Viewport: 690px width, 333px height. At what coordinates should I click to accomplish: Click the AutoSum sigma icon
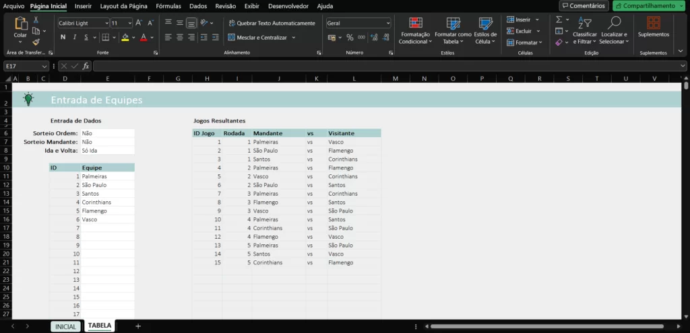click(559, 20)
